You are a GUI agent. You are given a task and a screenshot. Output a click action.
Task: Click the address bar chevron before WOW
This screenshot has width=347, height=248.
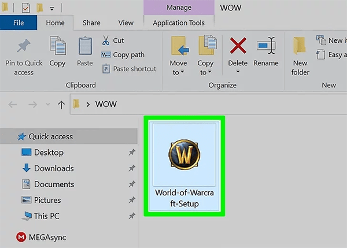88,104
